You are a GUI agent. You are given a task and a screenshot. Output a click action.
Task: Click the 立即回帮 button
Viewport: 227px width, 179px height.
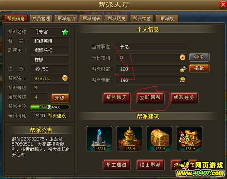tap(150, 98)
